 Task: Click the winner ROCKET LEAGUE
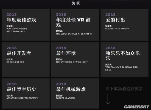coord(65,98)
